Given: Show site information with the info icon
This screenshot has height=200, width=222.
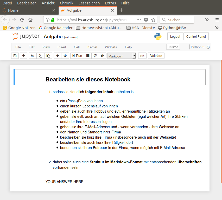Looking at the screenshot, I should pyautogui.click(x=48, y=20).
